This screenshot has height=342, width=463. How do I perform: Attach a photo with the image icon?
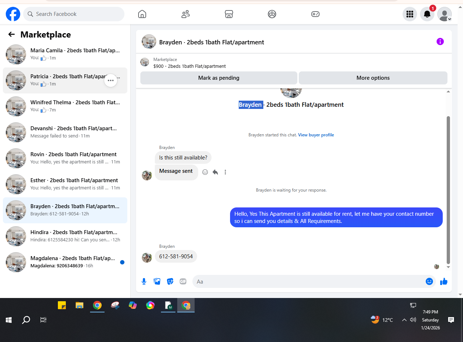(157, 281)
